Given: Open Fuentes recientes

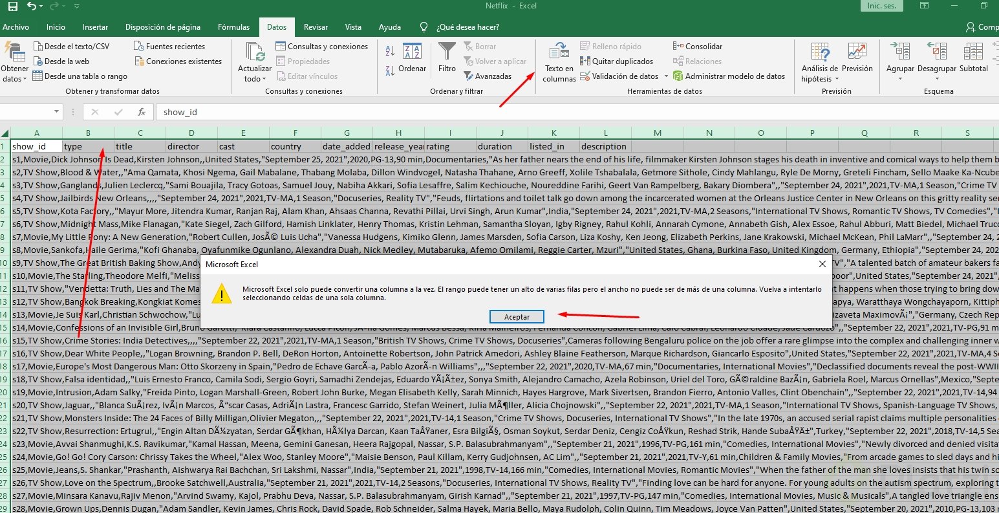Looking at the screenshot, I should click(x=169, y=47).
